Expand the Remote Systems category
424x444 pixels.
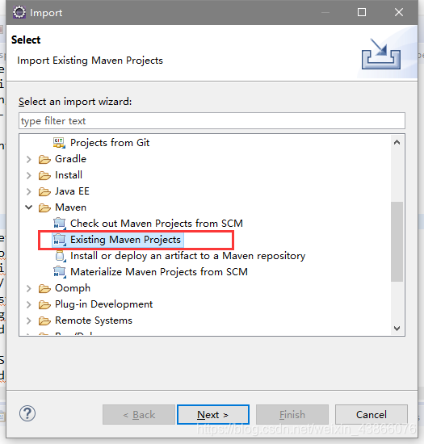(28, 320)
